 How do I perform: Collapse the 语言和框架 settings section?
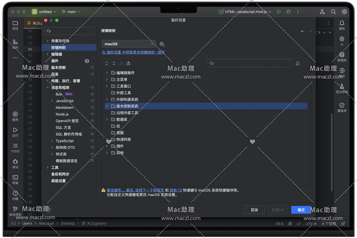pyautogui.click(x=48, y=87)
